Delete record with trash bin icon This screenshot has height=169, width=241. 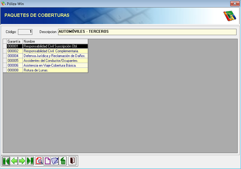[x=63, y=161]
